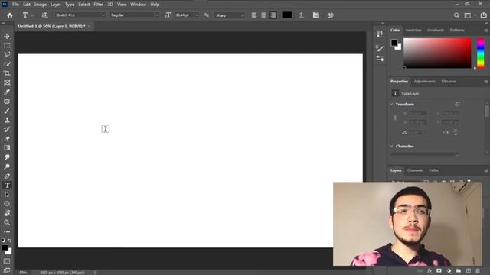Open the font family dropdown
This screenshot has height=275, width=490.
click(103, 15)
